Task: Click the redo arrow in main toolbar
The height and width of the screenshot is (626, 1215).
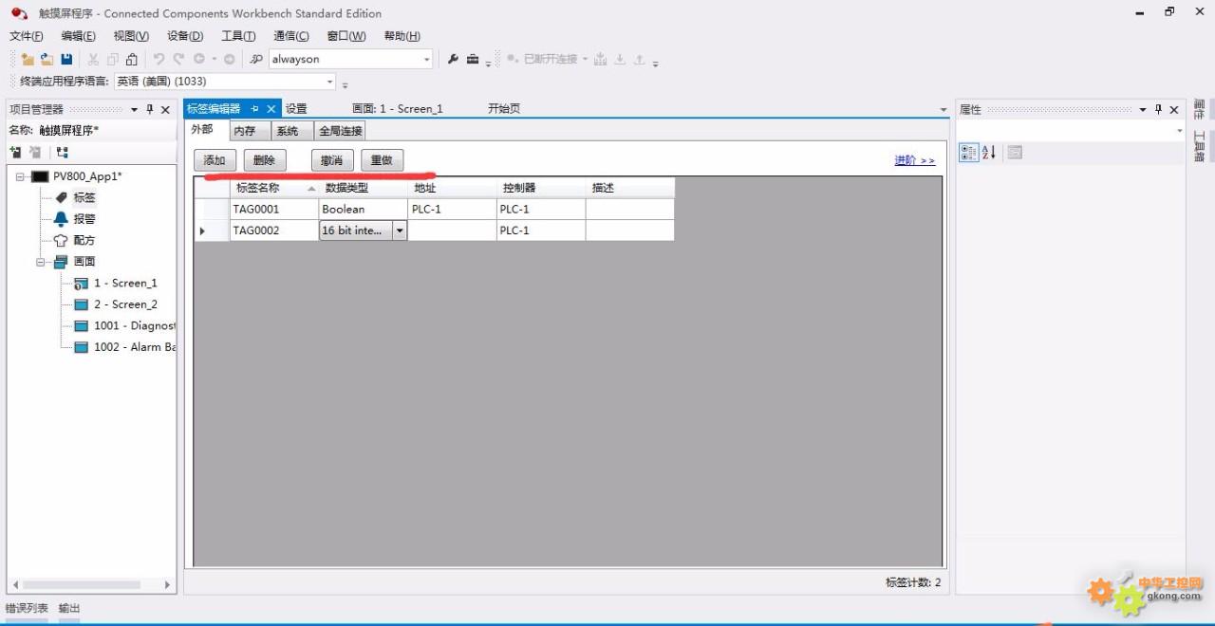Action: click(178, 59)
